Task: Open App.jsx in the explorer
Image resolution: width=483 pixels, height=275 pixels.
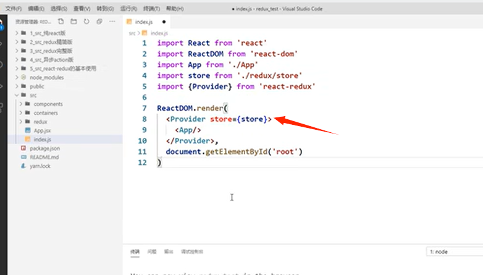Action: coord(42,130)
